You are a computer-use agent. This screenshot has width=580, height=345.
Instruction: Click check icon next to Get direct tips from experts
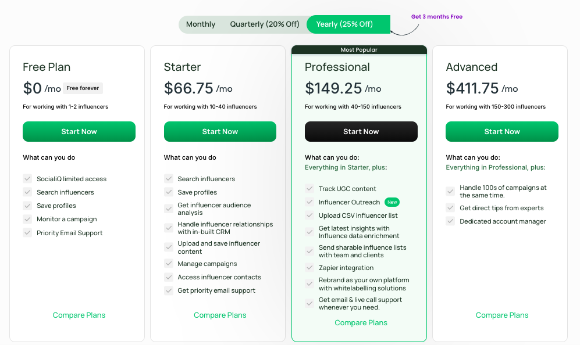tap(450, 208)
